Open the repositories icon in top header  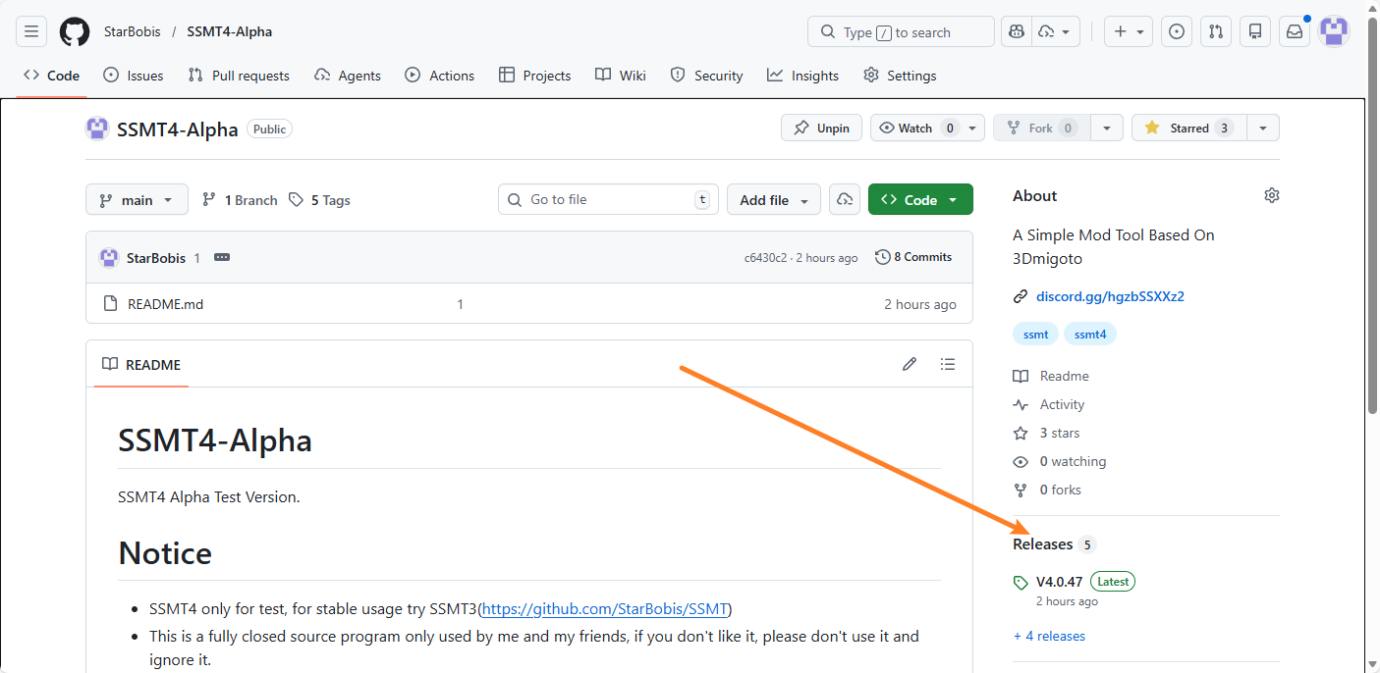point(1255,31)
